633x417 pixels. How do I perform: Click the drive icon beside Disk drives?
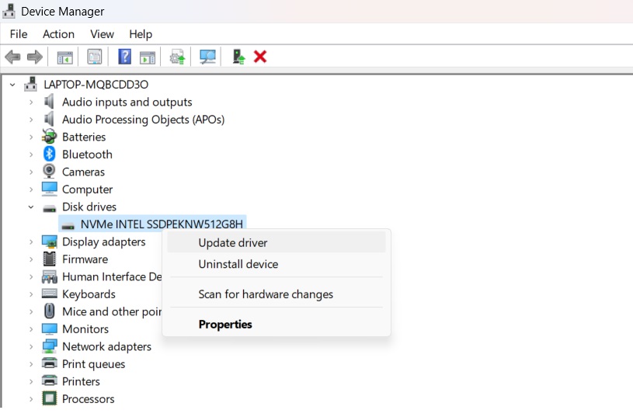49,208
